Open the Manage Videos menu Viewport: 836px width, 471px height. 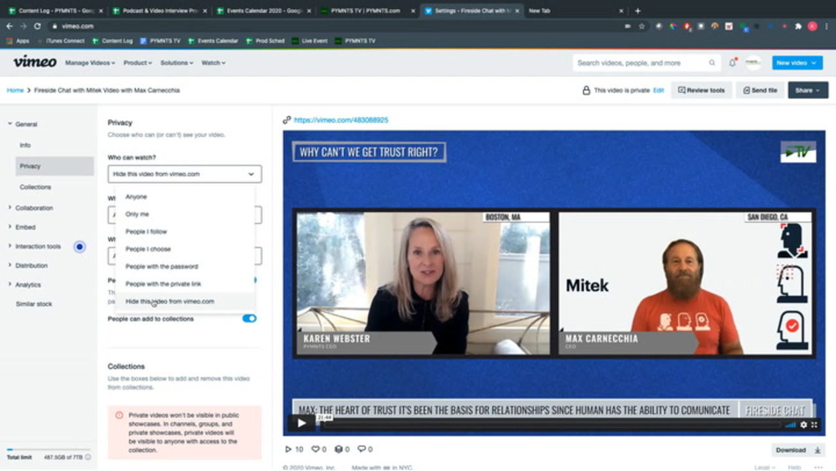click(x=90, y=63)
